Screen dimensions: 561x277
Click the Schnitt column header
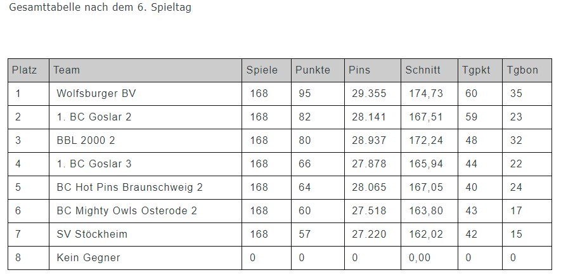[423, 70]
